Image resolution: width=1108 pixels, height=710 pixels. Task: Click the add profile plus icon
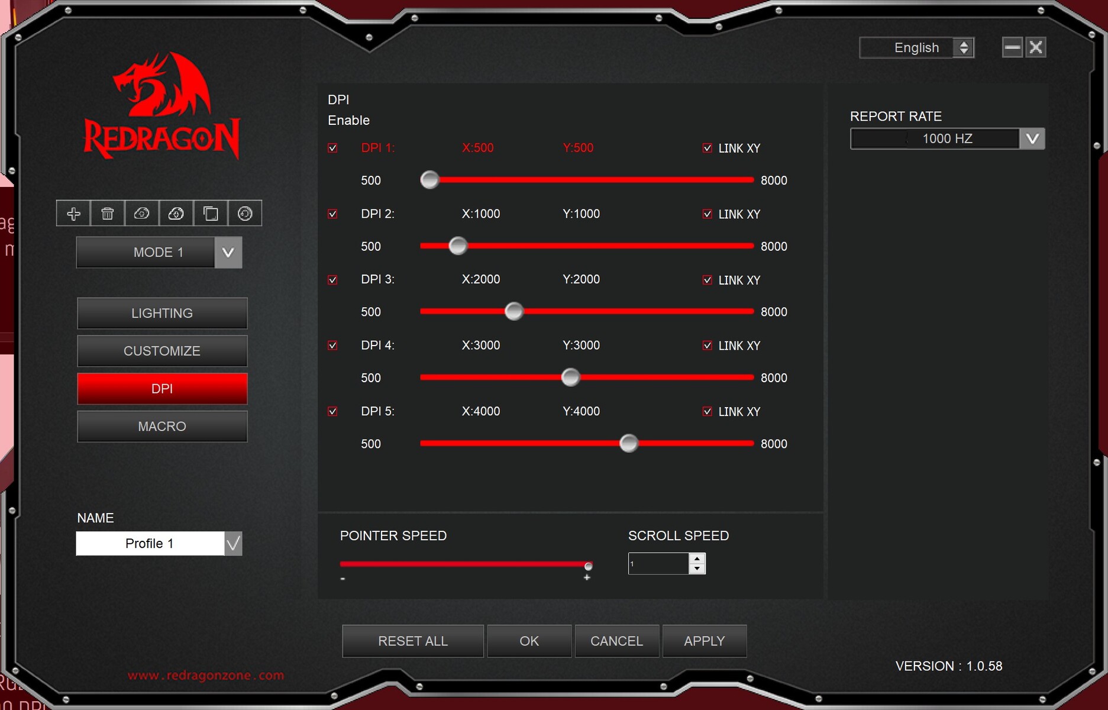pos(73,214)
